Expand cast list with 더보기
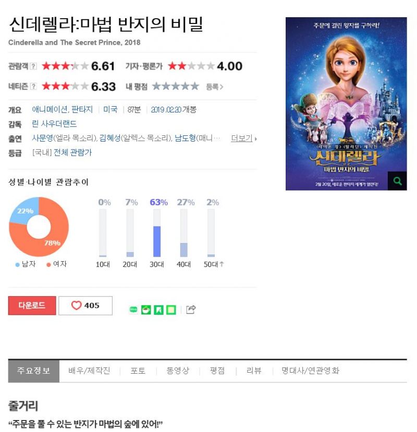Screen dimensions: 417x432 point(244,138)
